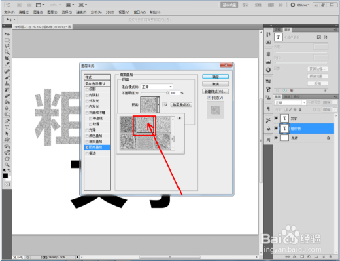The image size is (340, 261).
Task: Confirm the Layer Style dialog with 确定
Action: (216, 77)
